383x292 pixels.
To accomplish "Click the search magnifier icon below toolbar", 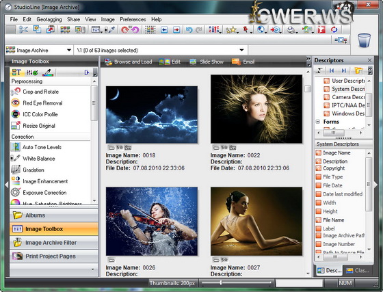I will 341,40.
